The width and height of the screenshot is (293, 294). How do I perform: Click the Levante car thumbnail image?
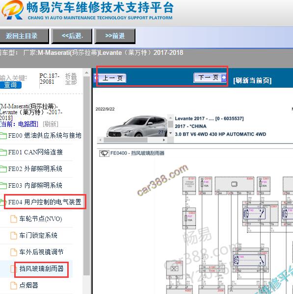137,126
